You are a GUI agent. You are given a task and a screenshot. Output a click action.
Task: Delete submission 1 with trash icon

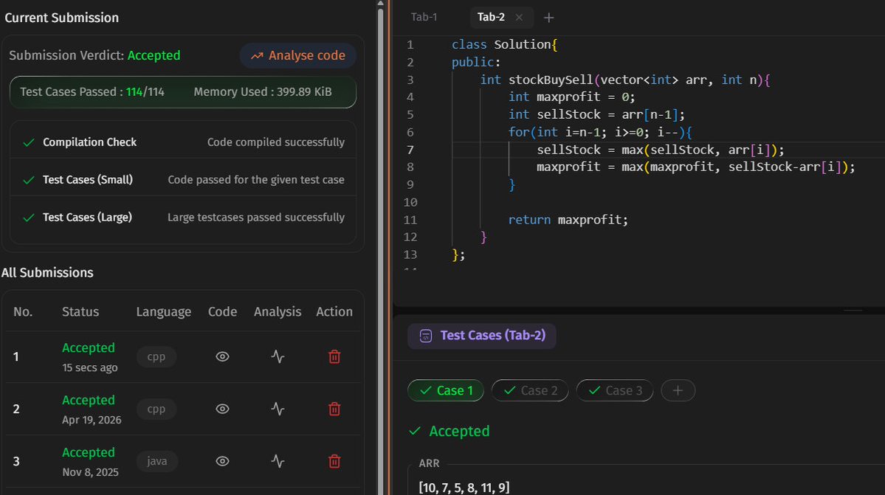click(334, 356)
